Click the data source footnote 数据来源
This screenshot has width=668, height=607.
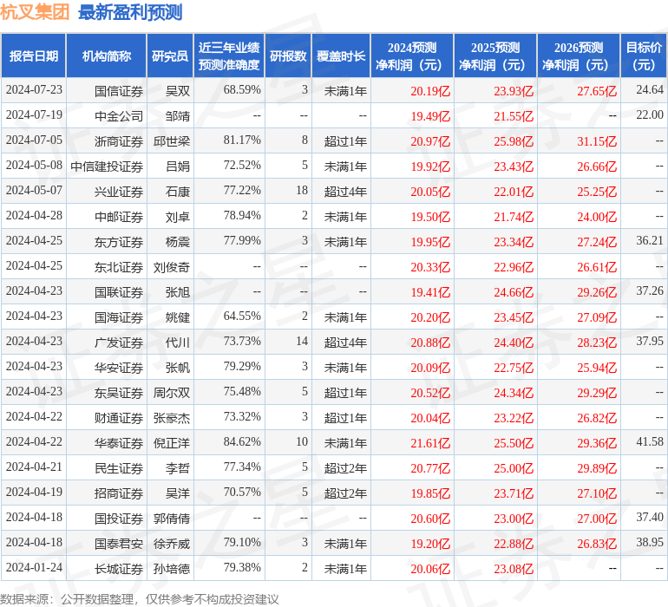tap(140, 599)
